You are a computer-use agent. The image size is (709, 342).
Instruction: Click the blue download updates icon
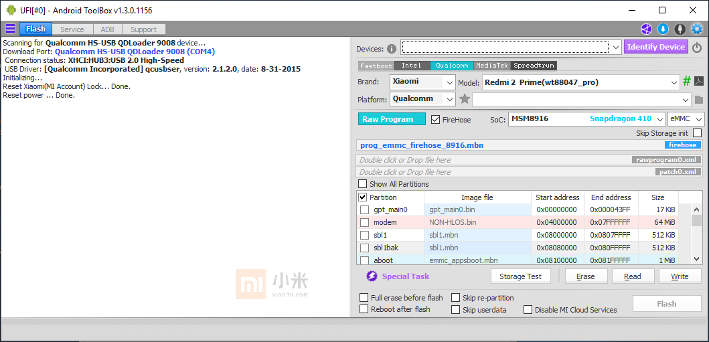pos(663,29)
